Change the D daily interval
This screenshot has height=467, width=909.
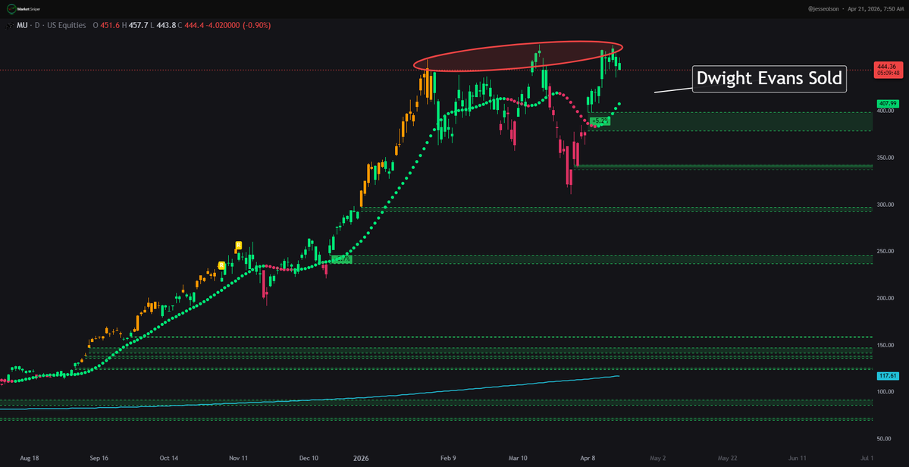tap(38, 26)
